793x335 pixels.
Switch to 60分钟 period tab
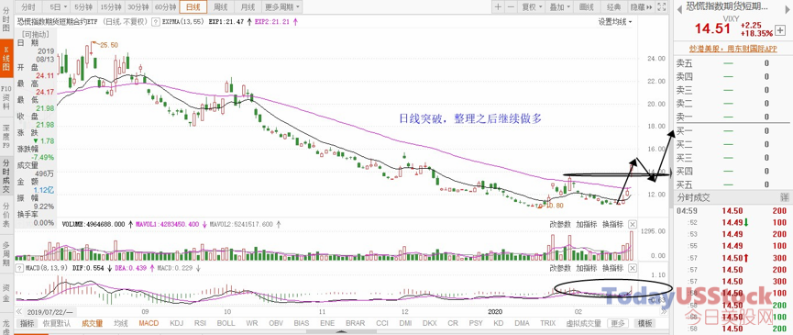[165, 6]
